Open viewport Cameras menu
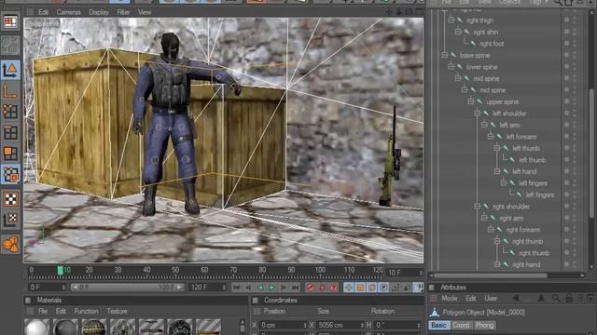This screenshot has width=597, height=335. [x=68, y=12]
